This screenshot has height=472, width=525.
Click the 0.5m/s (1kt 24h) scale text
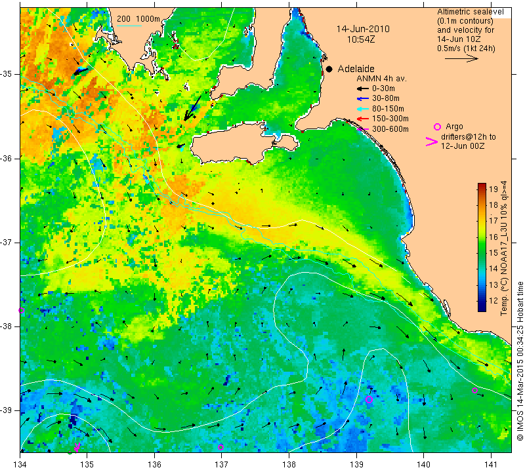(x=466, y=48)
